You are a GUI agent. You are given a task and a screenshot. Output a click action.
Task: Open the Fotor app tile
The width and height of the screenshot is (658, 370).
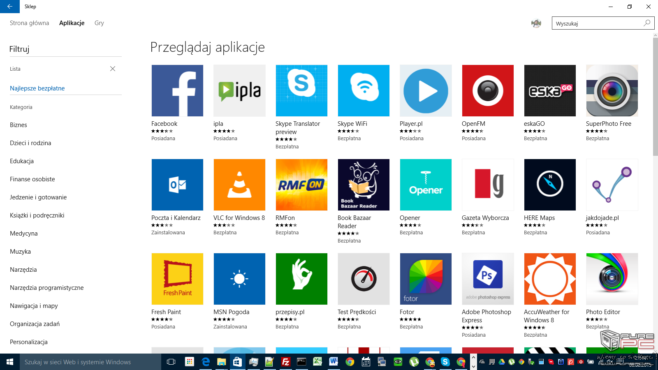tap(426, 279)
